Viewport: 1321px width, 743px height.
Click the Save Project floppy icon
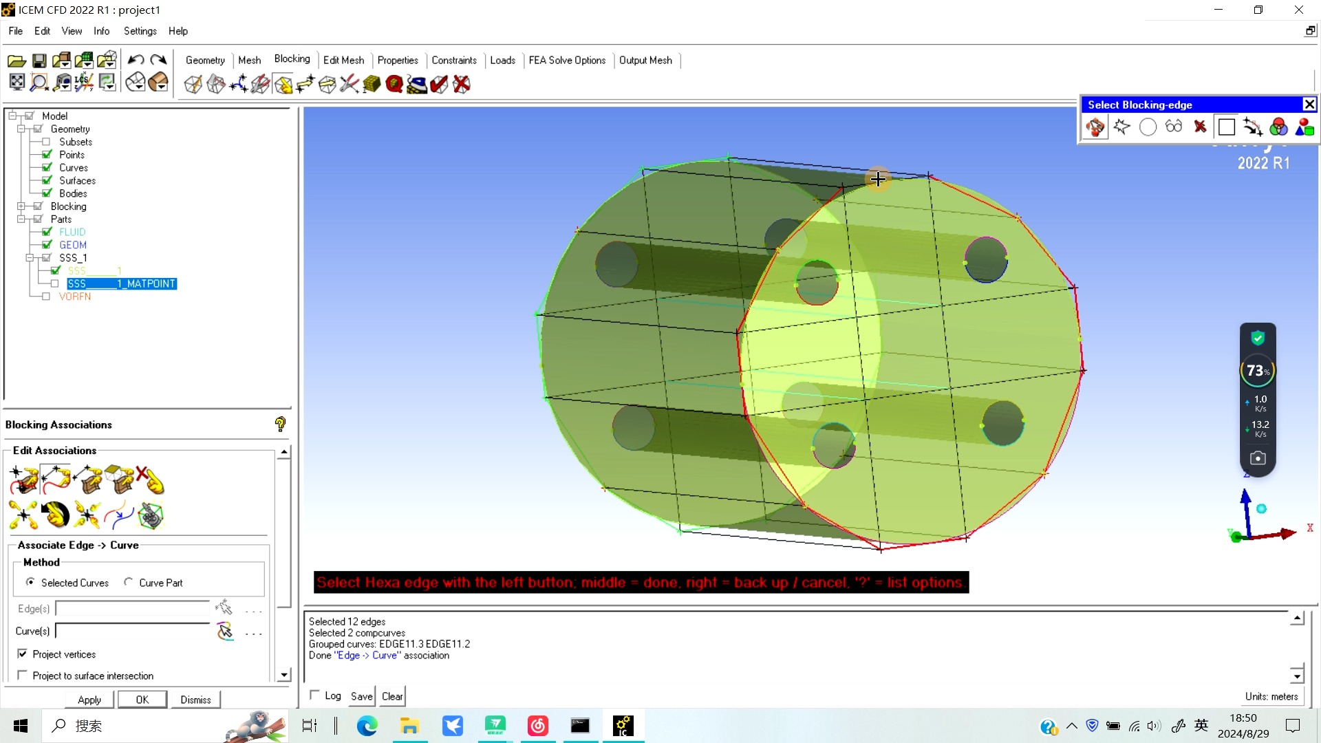point(39,61)
